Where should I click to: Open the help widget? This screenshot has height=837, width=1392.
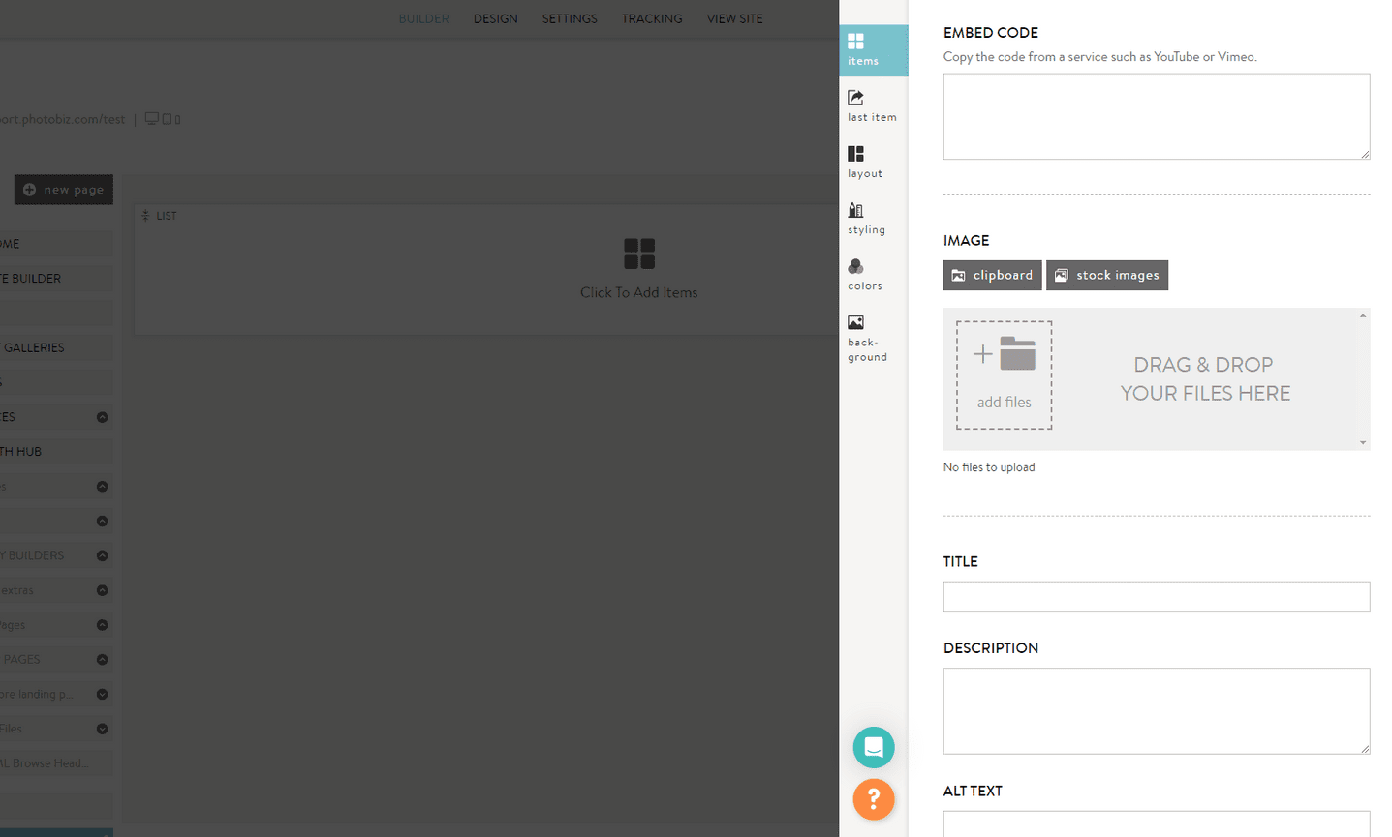[x=873, y=799]
